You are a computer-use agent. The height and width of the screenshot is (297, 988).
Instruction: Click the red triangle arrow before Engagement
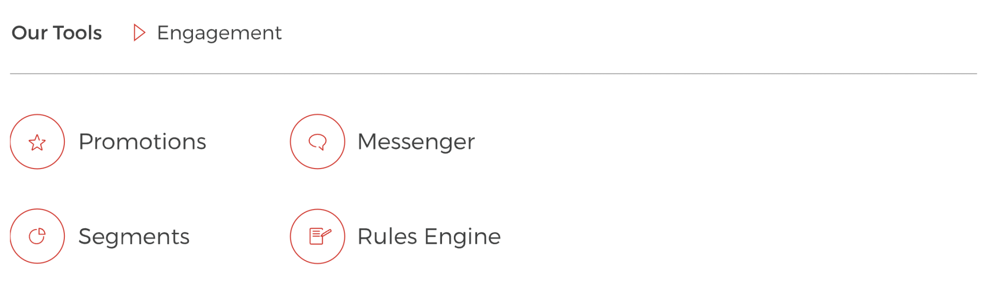point(138,33)
